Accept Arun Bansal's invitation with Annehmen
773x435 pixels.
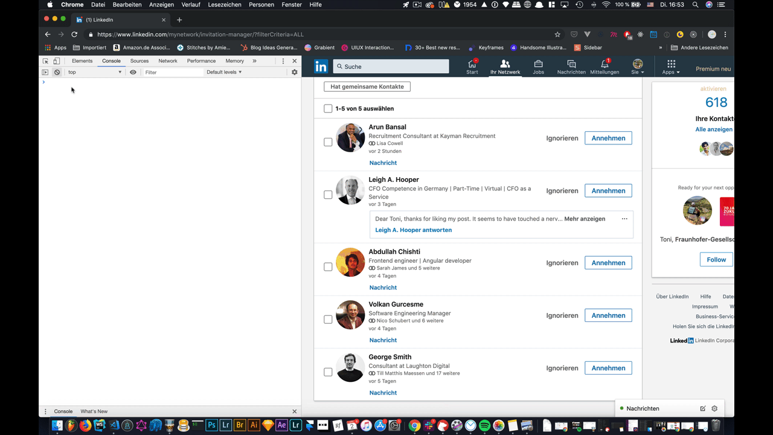tap(608, 138)
